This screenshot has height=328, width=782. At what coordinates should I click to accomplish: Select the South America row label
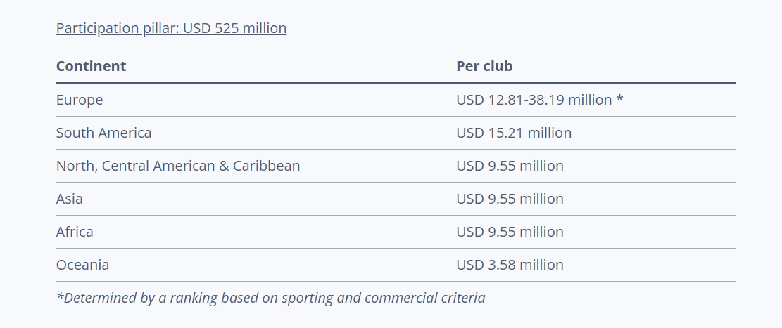[103, 133]
